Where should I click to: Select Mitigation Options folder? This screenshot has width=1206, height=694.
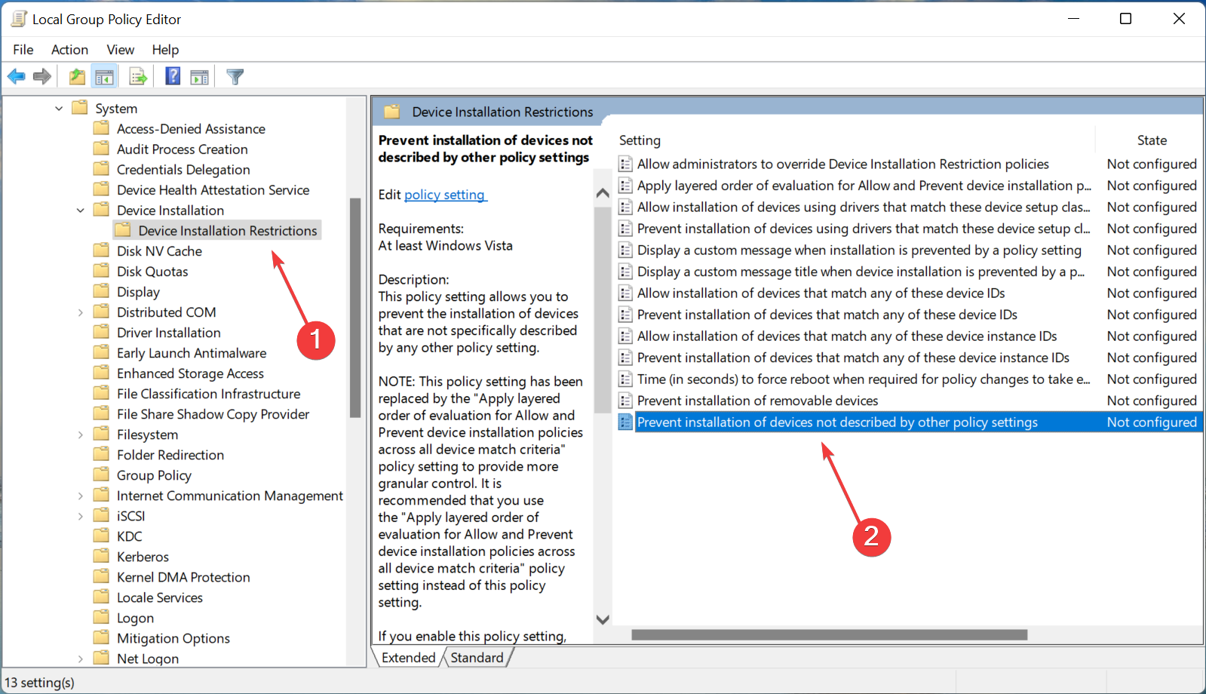point(173,637)
